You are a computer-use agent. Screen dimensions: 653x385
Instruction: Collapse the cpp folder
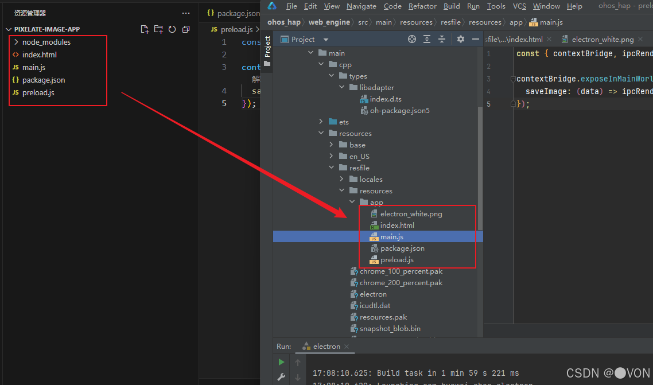321,64
